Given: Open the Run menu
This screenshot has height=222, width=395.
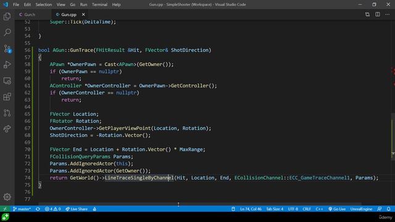Looking at the screenshot, I should pos(83,4).
